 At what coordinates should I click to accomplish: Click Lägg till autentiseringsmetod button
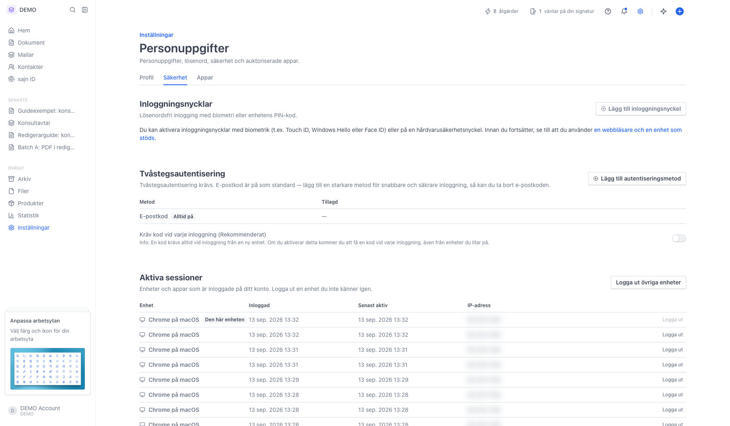(637, 179)
